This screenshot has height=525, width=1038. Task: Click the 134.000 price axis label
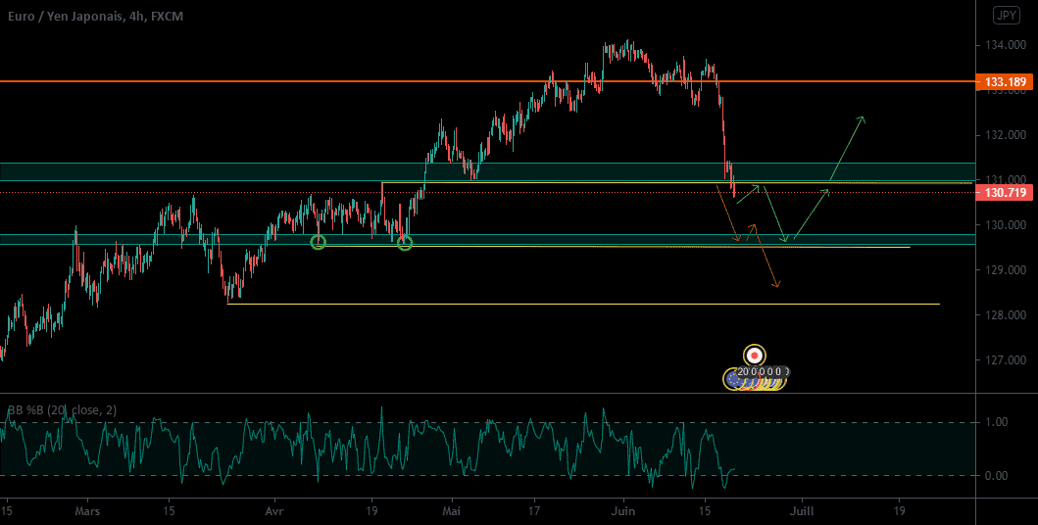point(1006,45)
